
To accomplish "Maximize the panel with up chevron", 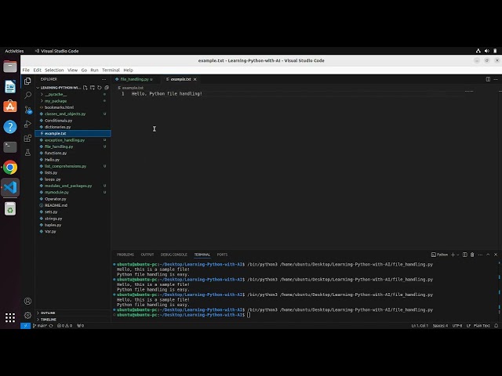I will 488,255.
